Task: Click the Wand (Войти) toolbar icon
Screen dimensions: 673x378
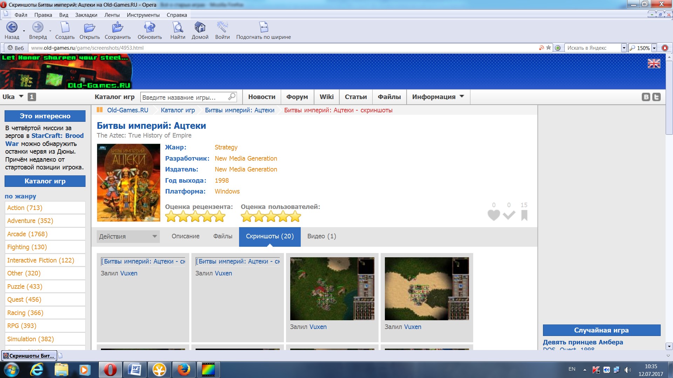Action: tap(222, 27)
